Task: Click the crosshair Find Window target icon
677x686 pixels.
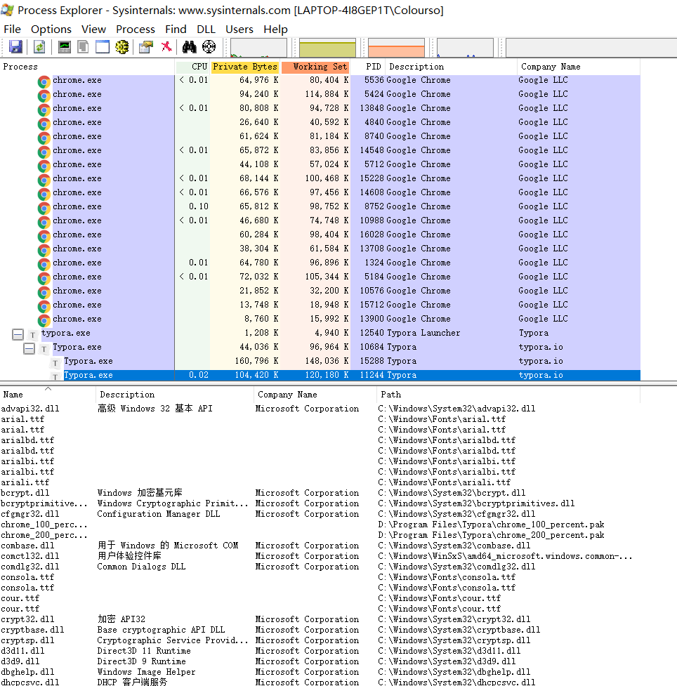Action: (x=209, y=47)
